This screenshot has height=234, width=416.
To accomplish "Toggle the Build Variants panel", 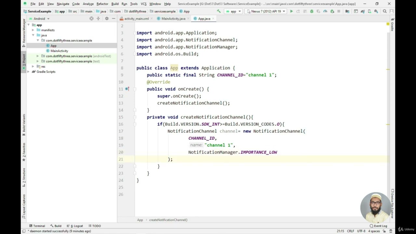I will [24, 125].
